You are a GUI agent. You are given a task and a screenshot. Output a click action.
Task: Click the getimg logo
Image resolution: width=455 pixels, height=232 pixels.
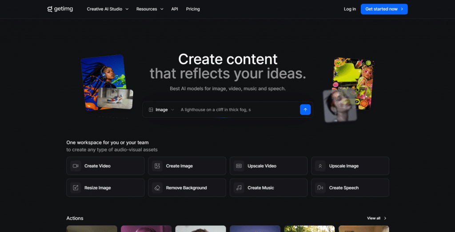click(60, 9)
